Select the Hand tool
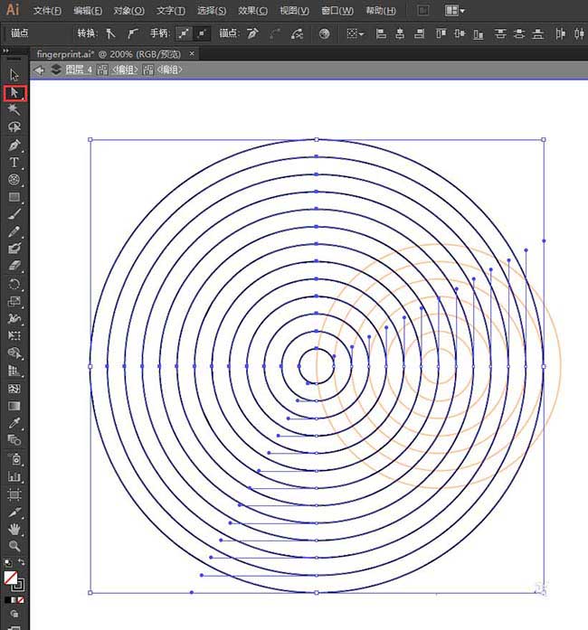Image resolution: width=588 pixels, height=630 pixels. point(14,529)
